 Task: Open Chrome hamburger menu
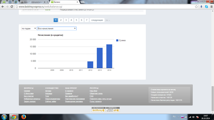(211, 7)
